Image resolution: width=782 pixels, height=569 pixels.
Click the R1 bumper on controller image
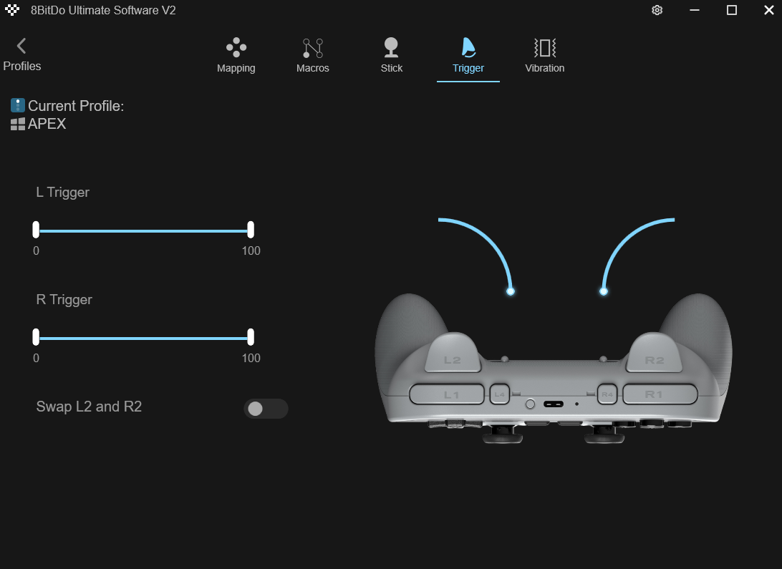660,394
